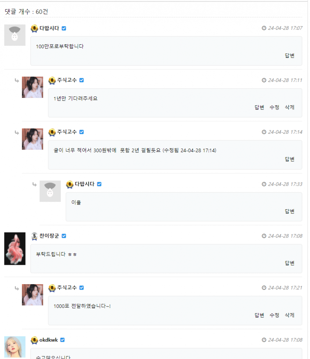Open the 다땁시다 username on the 이올 reply
This screenshot has width=310, height=359.
click(x=85, y=184)
